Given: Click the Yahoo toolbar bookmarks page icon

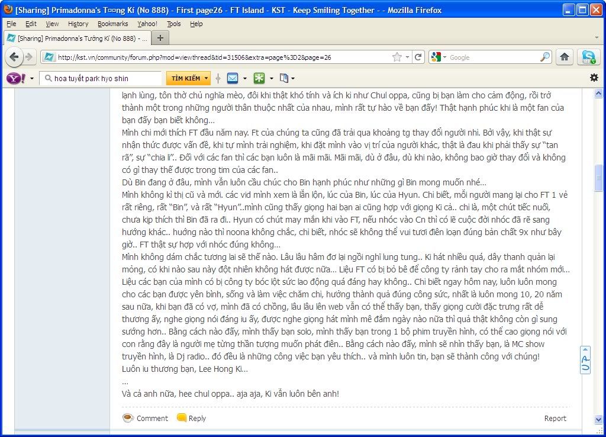Looking at the screenshot, I should (x=283, y=79).
